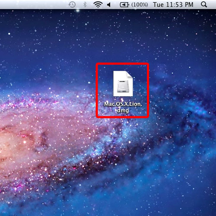Click the Mac.OS.X.Lion. filename label
Image resolution: width=216 pixels, height=216 pixels.
[123, 104]
